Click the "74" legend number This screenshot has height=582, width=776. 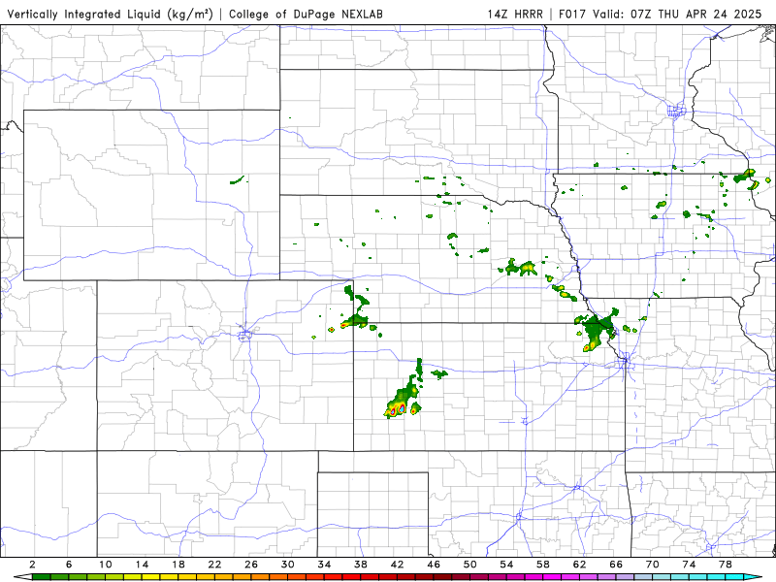[689, 565]
